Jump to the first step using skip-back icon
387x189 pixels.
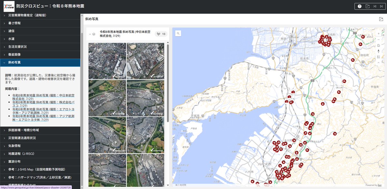coord(375,6)
